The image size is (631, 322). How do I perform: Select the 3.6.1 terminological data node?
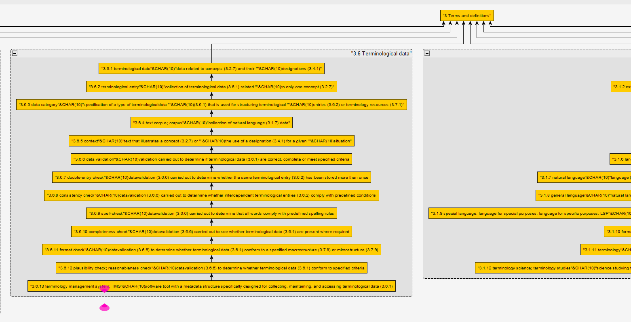coord(211,69)
